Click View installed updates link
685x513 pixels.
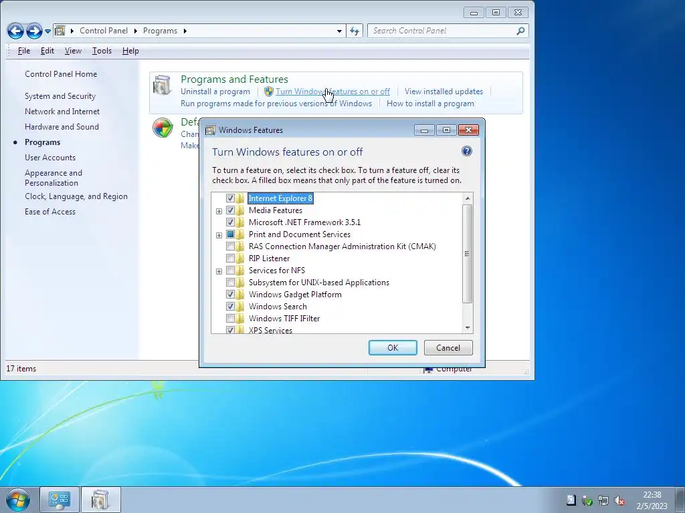coord(444,92)
